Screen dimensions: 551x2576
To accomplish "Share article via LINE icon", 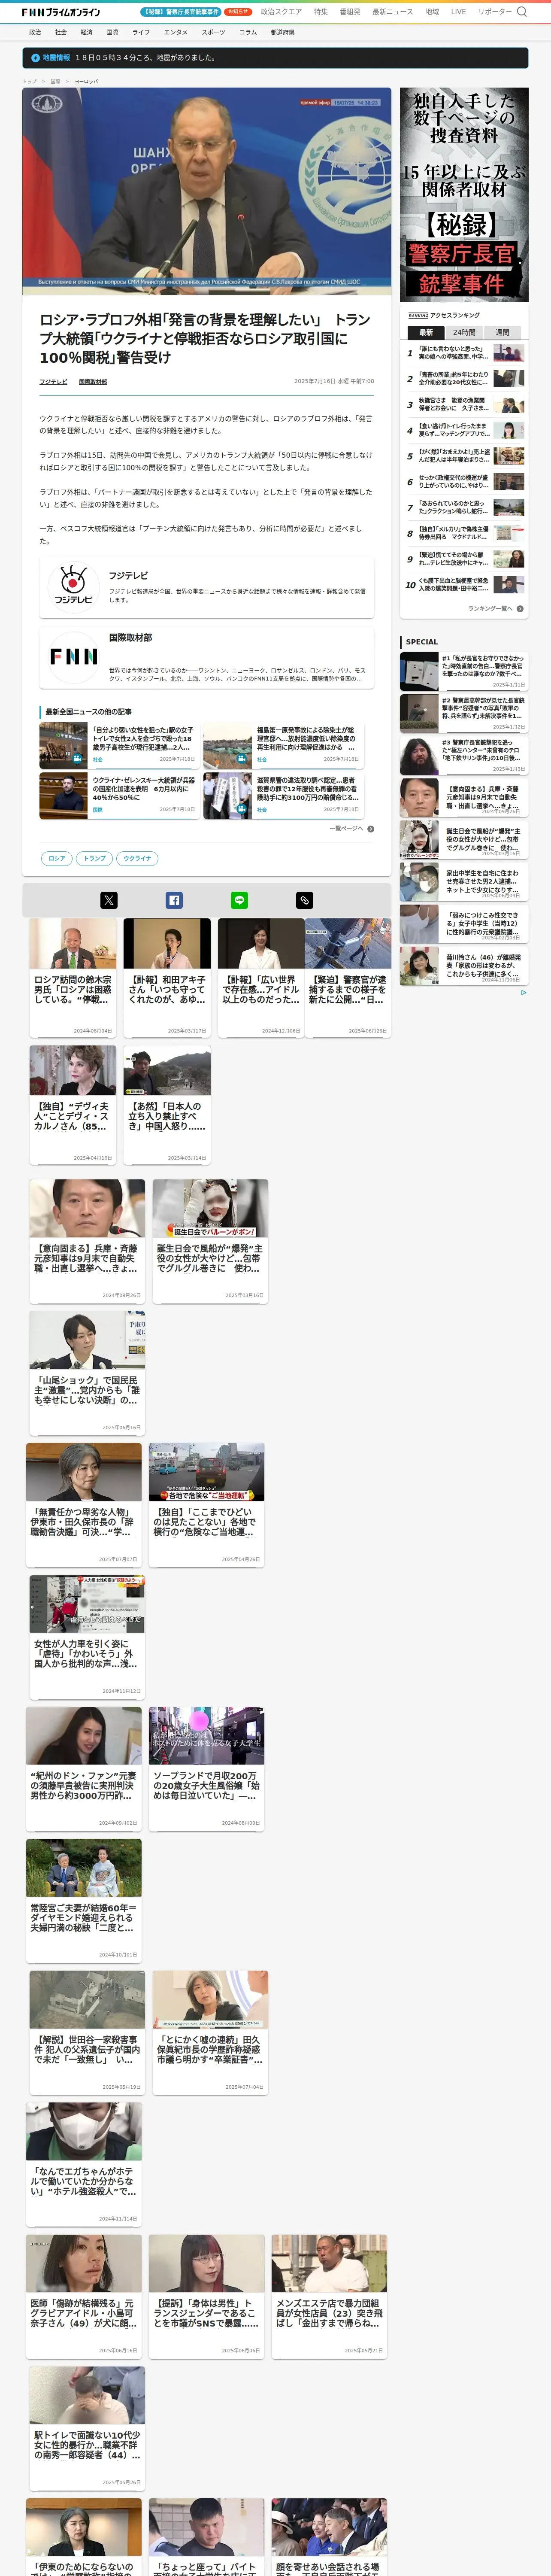I will tap(239, 900).
